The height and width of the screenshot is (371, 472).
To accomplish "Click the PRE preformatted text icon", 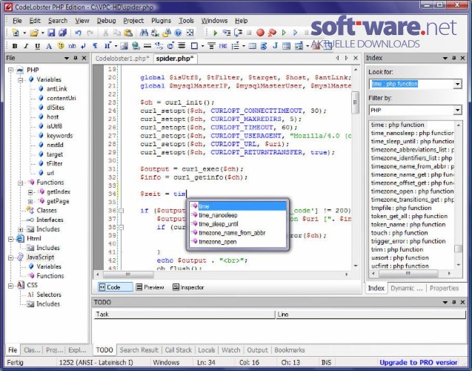I will coord(223,46).
